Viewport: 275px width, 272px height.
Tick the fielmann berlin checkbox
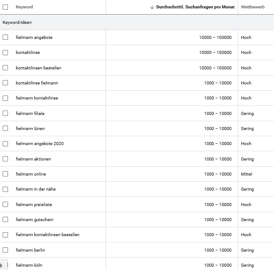click(x=5, y=250)
